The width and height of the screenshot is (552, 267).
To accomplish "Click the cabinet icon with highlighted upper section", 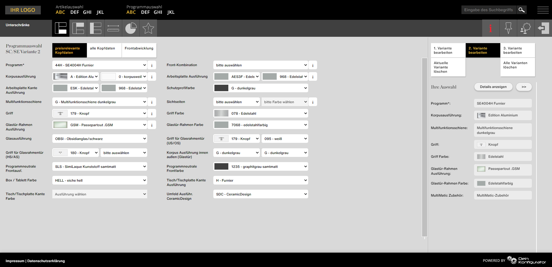I will tap(78, 28).
